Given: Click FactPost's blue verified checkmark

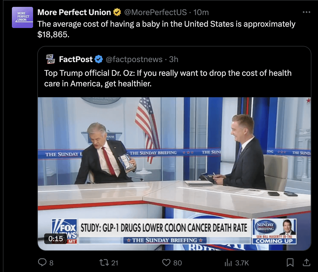Looking at the screenshot, I should click(99, 59).
